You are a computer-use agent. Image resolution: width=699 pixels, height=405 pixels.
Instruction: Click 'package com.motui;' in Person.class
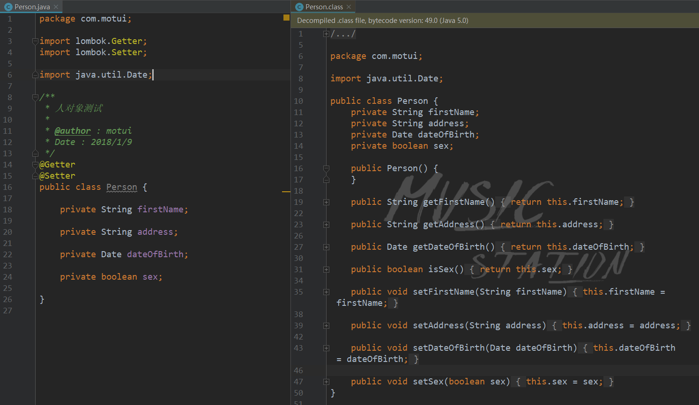click(376, 56)
